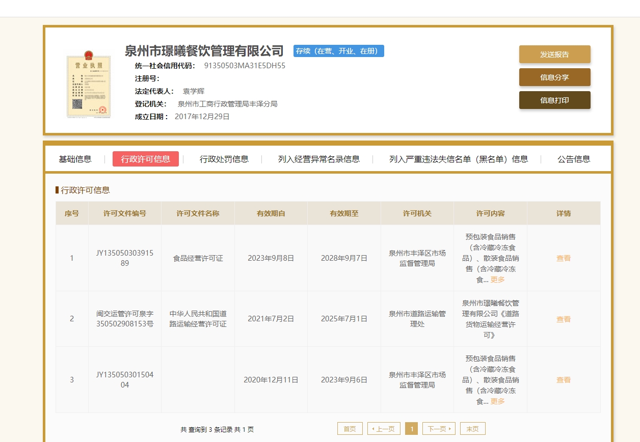Click permit number 闽交运管许可泉字350502908153号
This screenshot has width=640, height=442.
coord(125,319)
